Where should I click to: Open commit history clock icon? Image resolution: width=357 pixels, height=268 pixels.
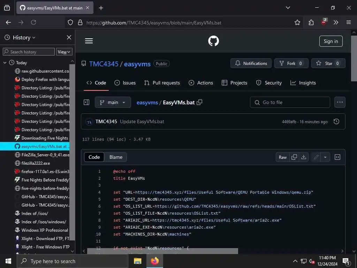(x=336, y=122)
